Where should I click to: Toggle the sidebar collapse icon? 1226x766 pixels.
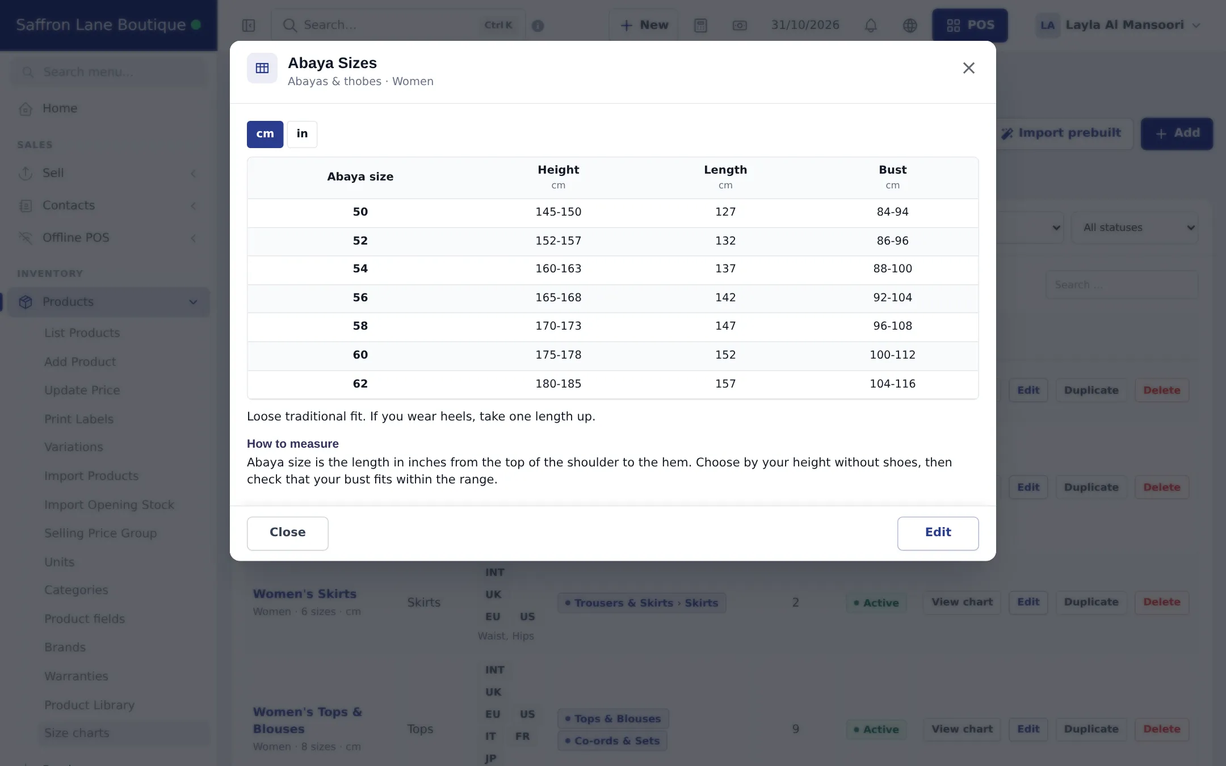(x=249, y=26)
